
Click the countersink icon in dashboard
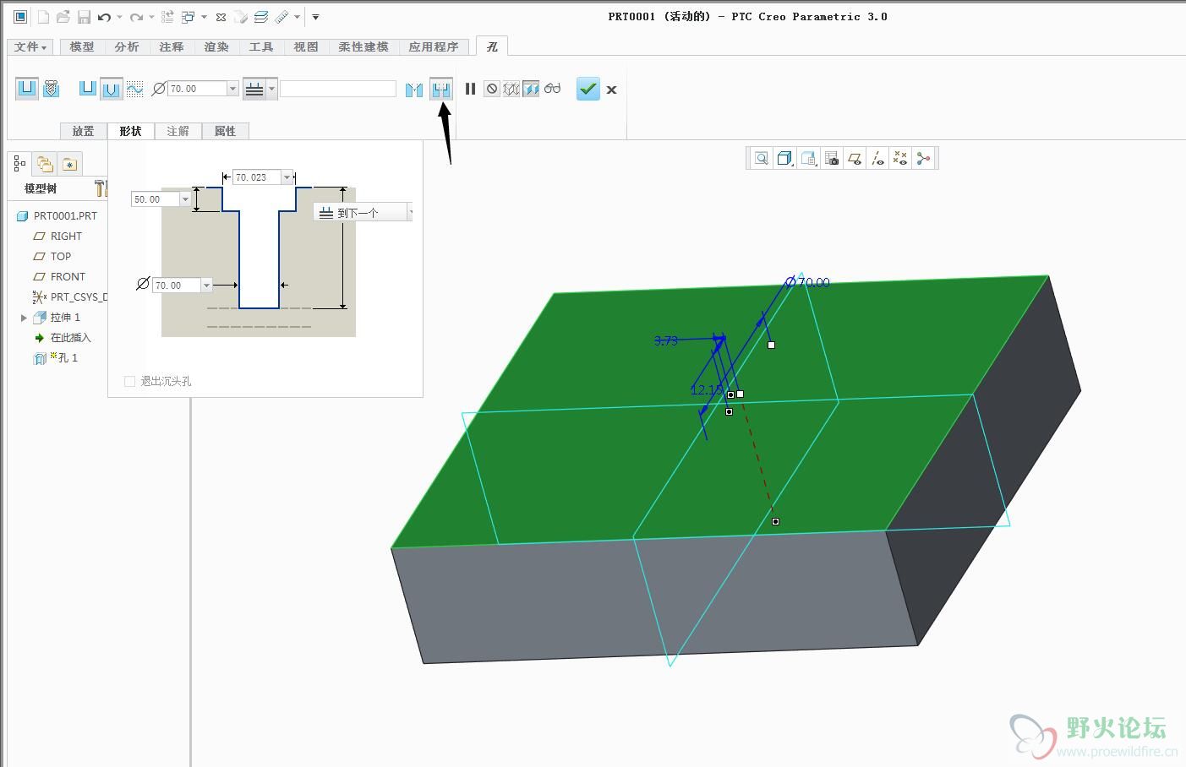[x=413, y=90]
